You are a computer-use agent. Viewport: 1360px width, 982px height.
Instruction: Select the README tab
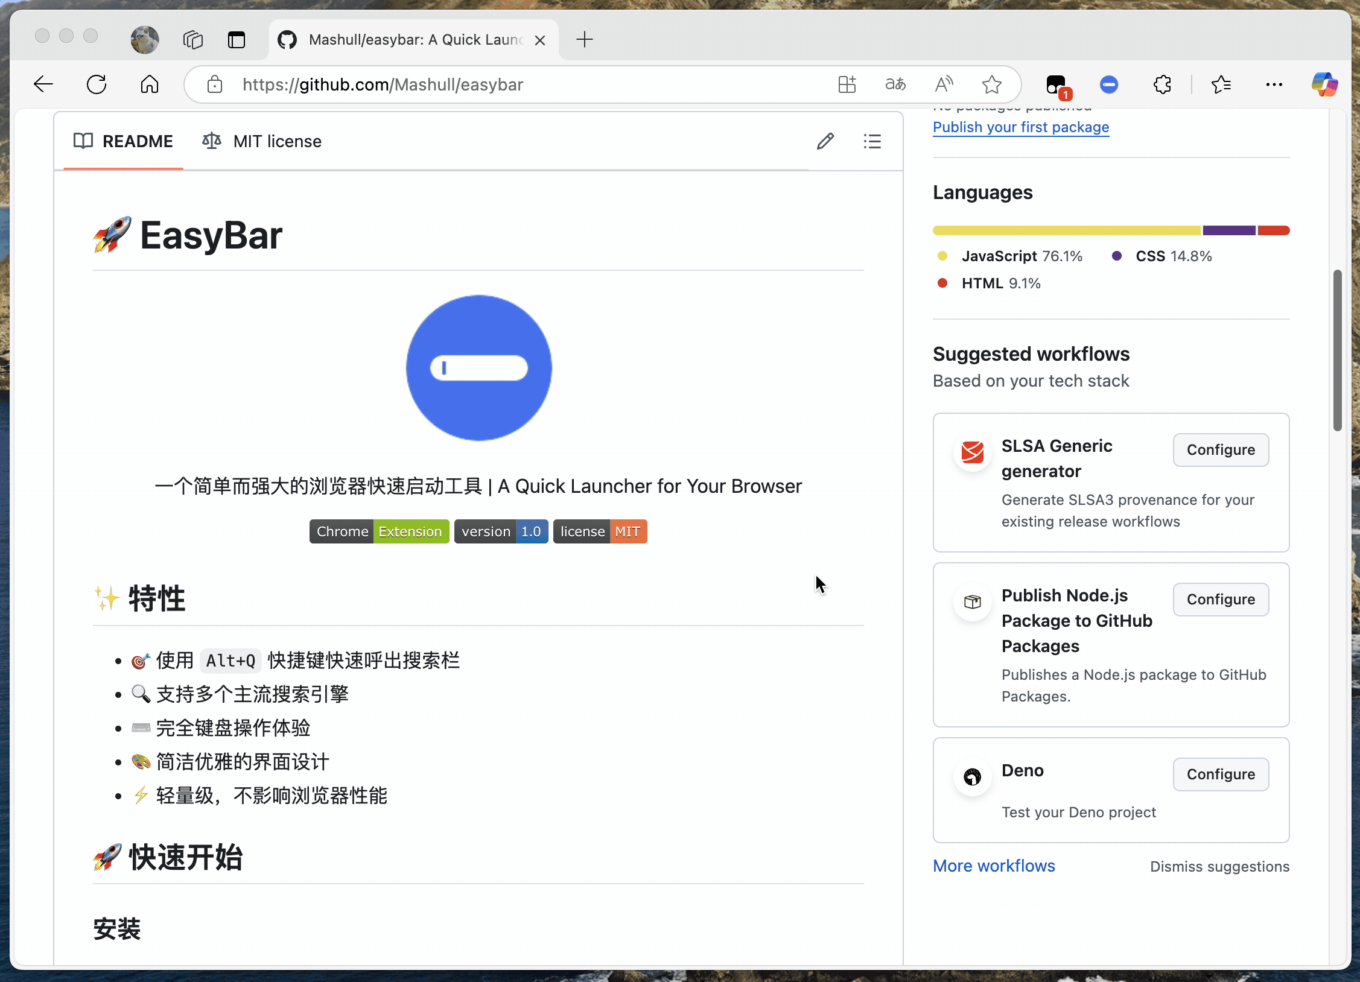pos(123,141)
